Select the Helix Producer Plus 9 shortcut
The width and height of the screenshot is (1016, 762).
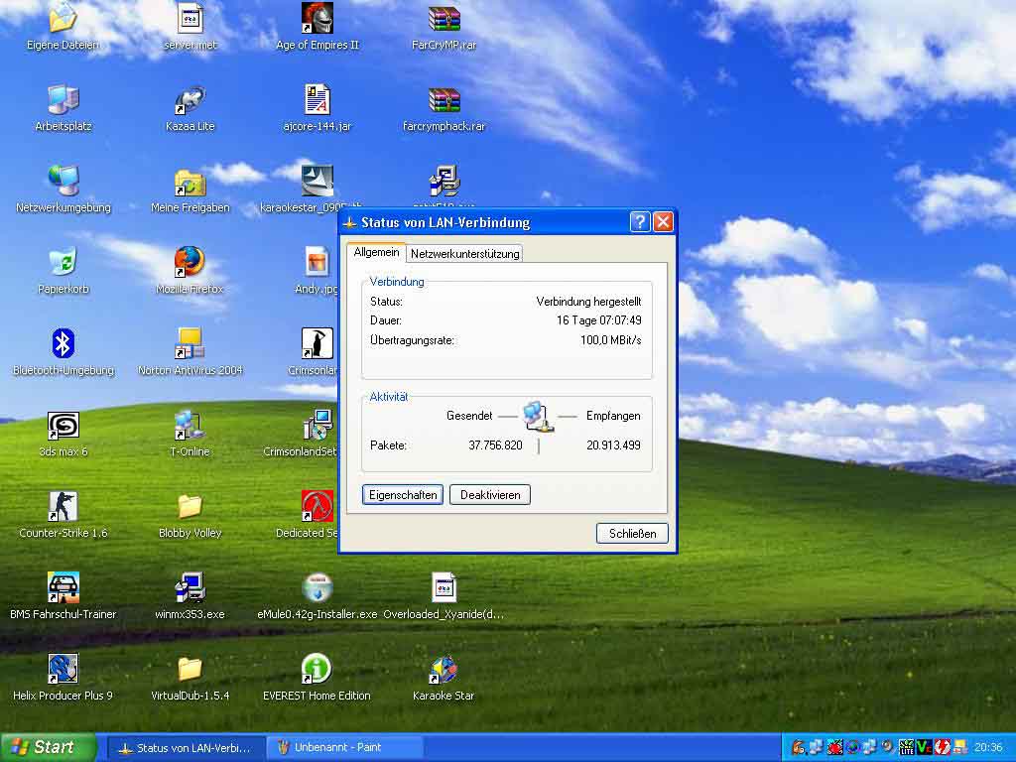tap(63, 677)
